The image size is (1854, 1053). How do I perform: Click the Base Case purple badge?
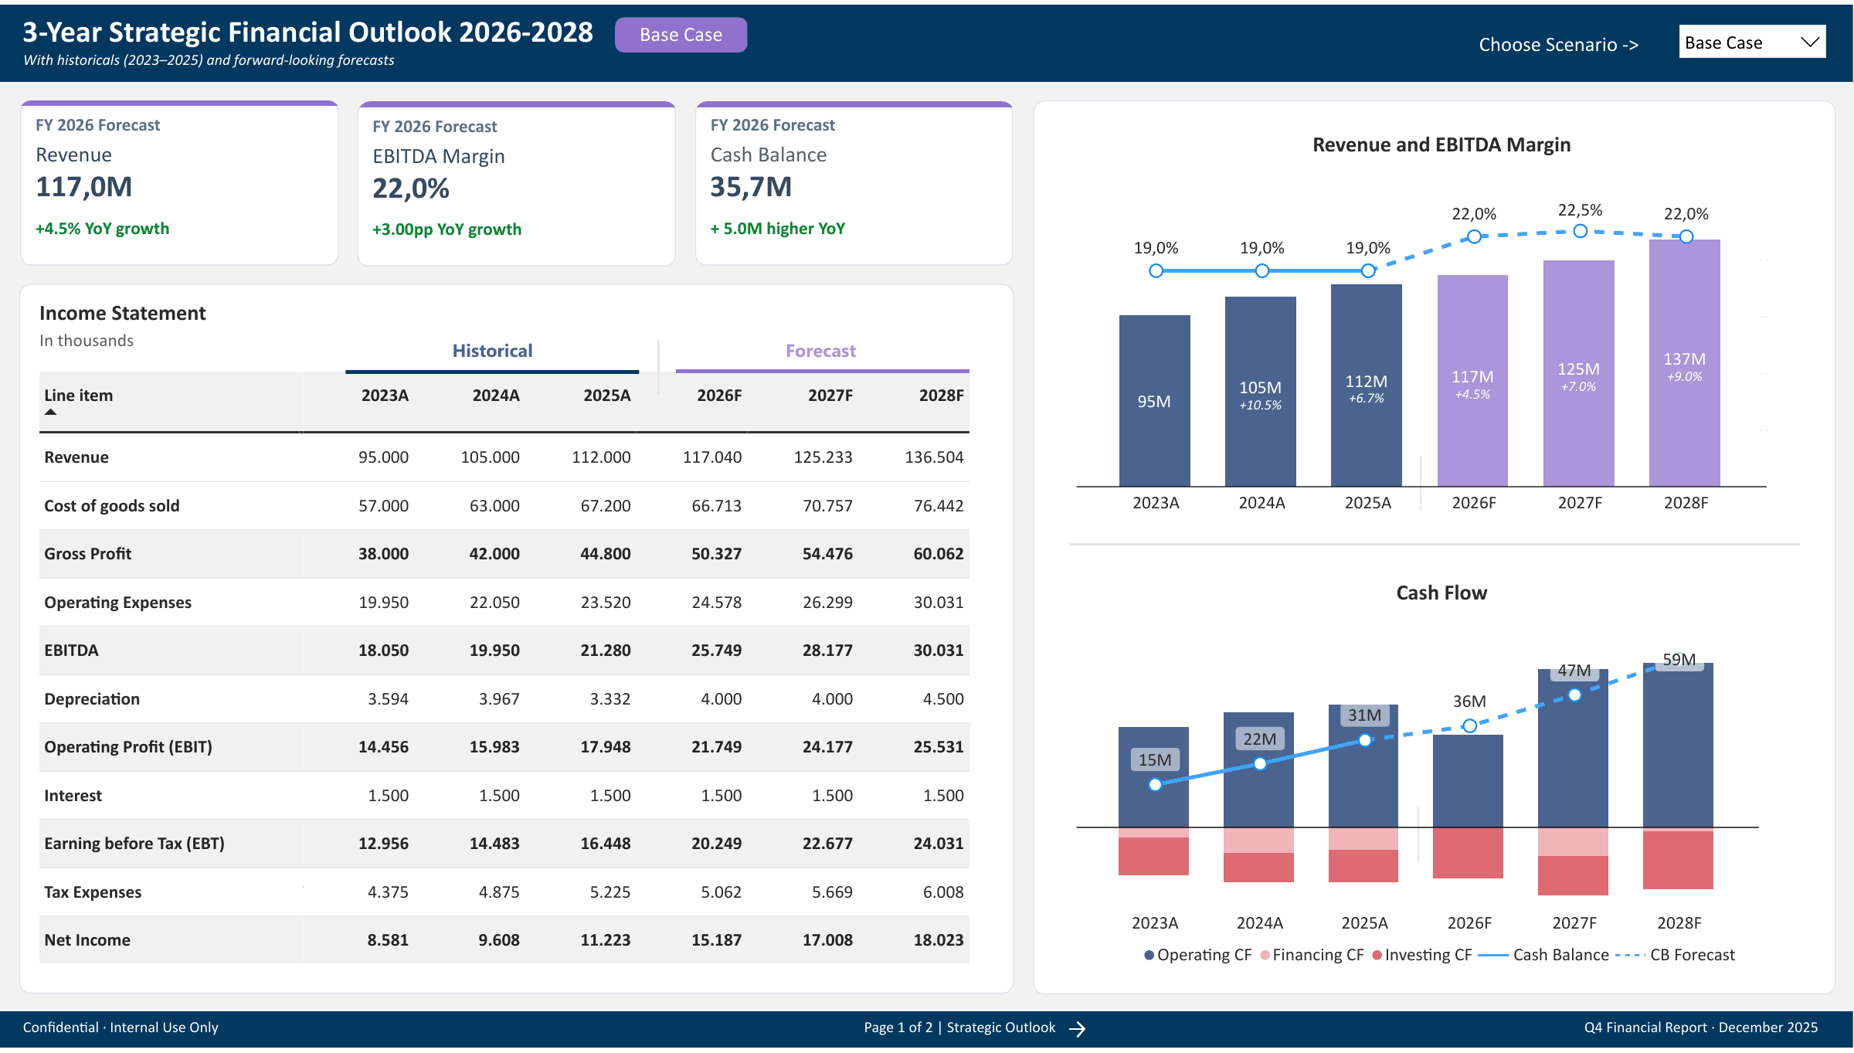tap(681, 35)
